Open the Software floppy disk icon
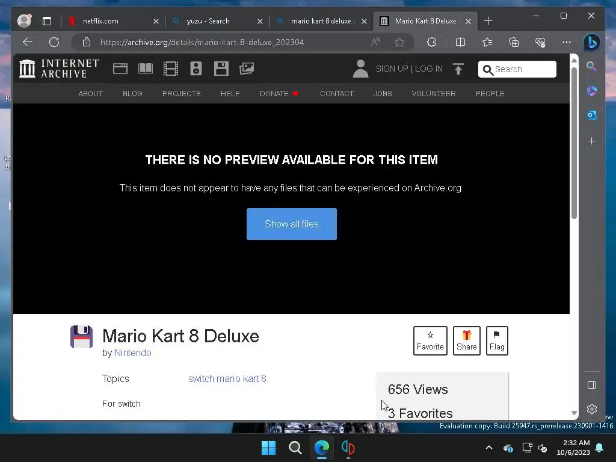Screen dimensions: 616x462 pos(221,69)
